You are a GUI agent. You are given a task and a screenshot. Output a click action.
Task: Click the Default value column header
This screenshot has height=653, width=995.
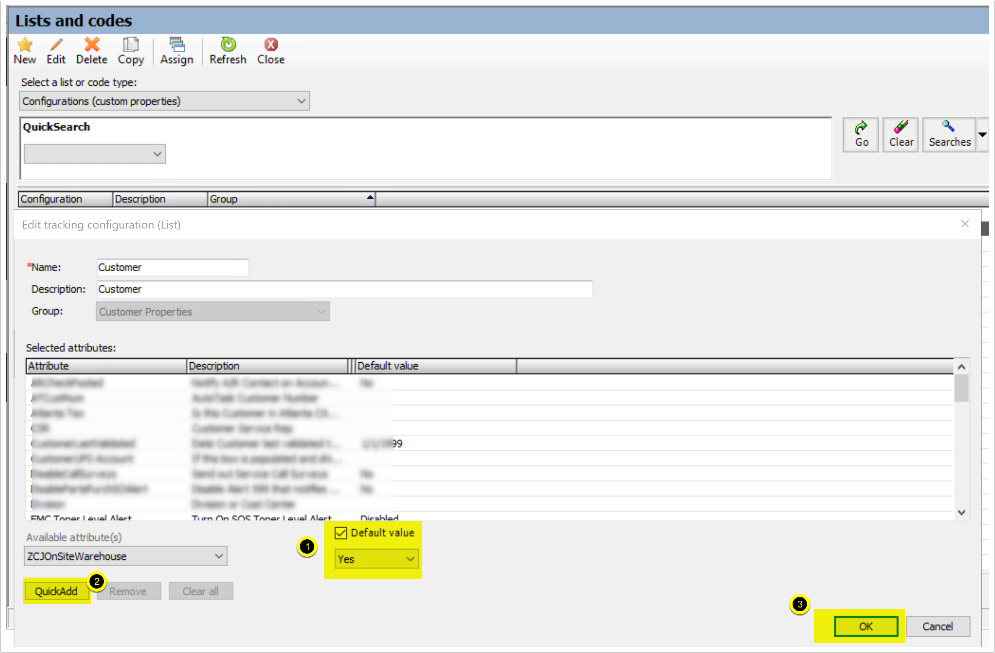click(x=436, y=366)
